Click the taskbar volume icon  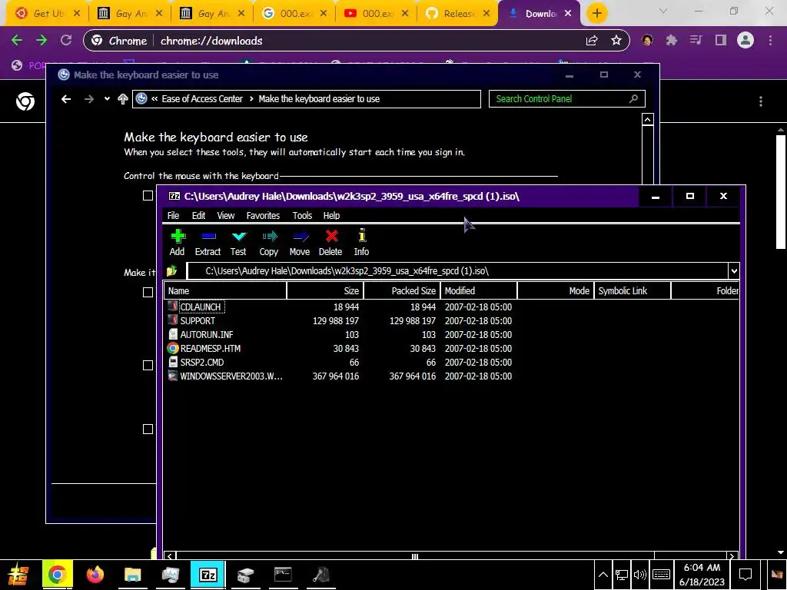pyautogui.click(x=640, y=575)
